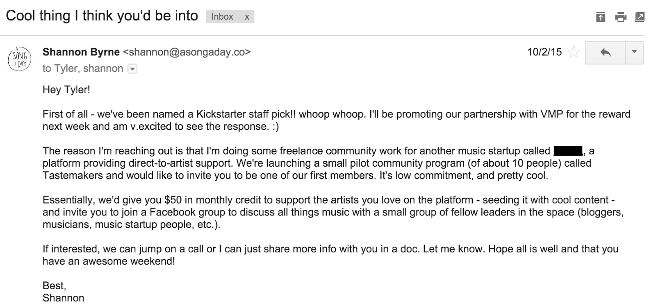Screen dimensions: 656x308
Task: Expand recipient details arrow after 'to Tyler, shannon'
Action: (x=132, y=69)
